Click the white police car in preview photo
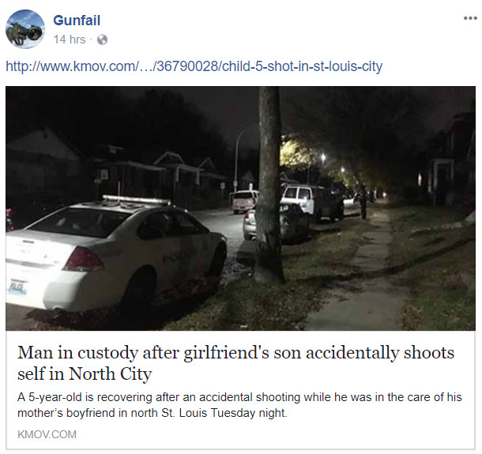Screen dimensions: 482x454 tap(115, 255)
